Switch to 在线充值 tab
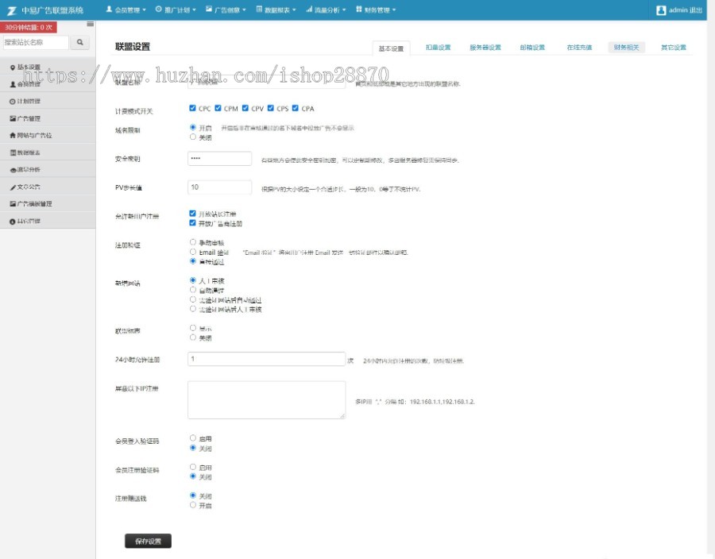The image size is (715, 559). [579, 48]
